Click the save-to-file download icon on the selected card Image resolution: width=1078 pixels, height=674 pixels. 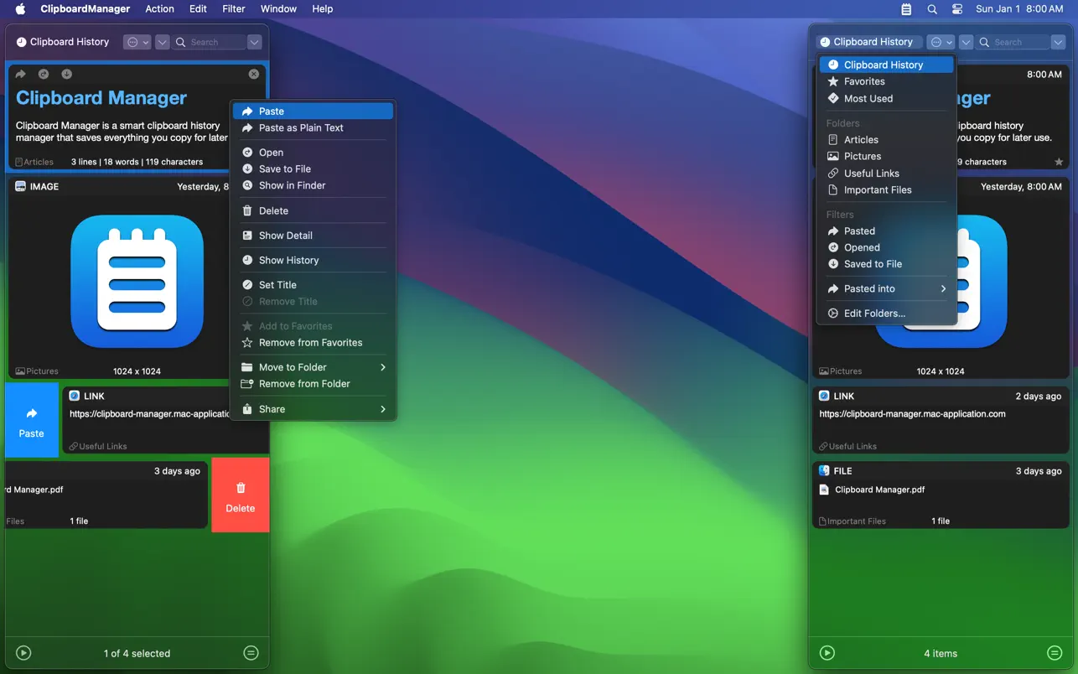point(66,74)
